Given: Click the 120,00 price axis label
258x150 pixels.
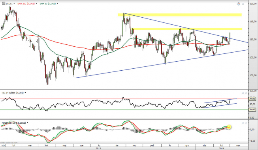Looking at the screenshot, I should [253, 4].
